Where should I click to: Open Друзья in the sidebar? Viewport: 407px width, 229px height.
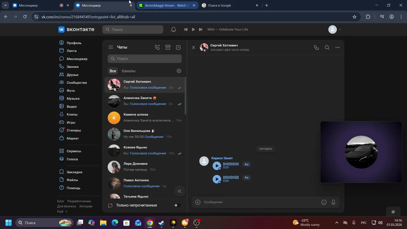pyautogui.click(x=72, y=75)
